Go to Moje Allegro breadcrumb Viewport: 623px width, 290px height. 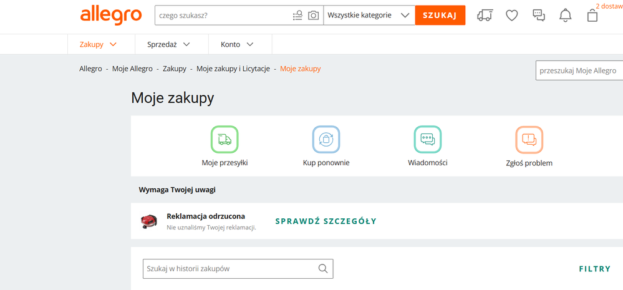tap(132, 69)
